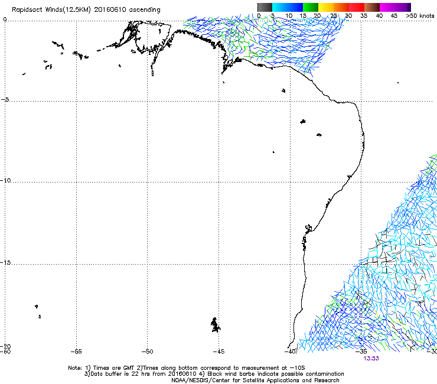Click the '25' legend scale number

click(x=334, y=16)
